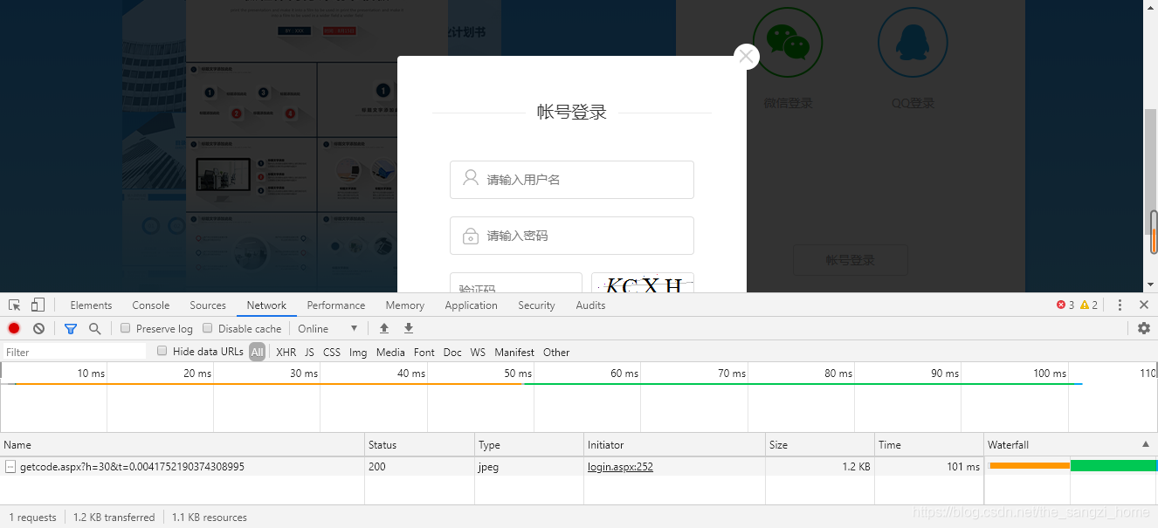Open DevTools settings

(x=1143, y=328)
